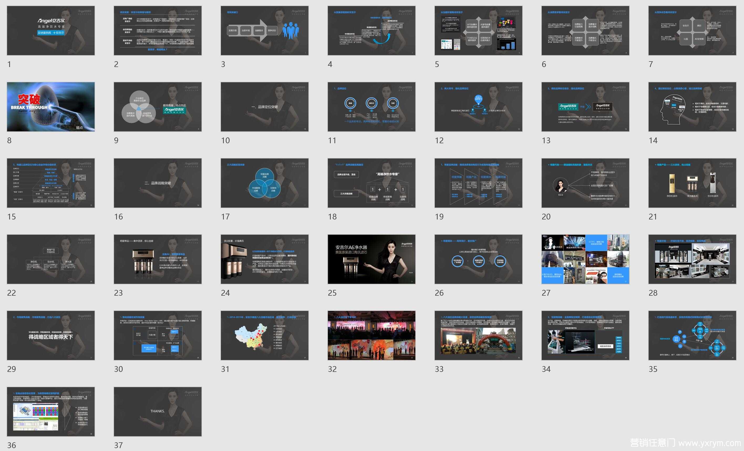Select slide 1 with the Angel title cover
The height and width of the screenshot is (451, 744).
coord(51,30)
